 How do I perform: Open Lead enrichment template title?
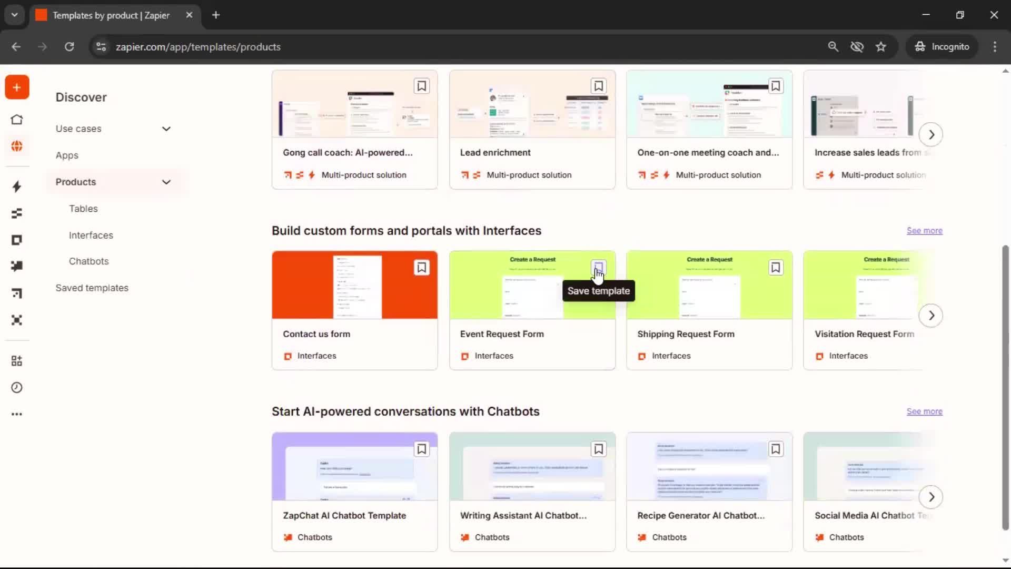point(495,153)
